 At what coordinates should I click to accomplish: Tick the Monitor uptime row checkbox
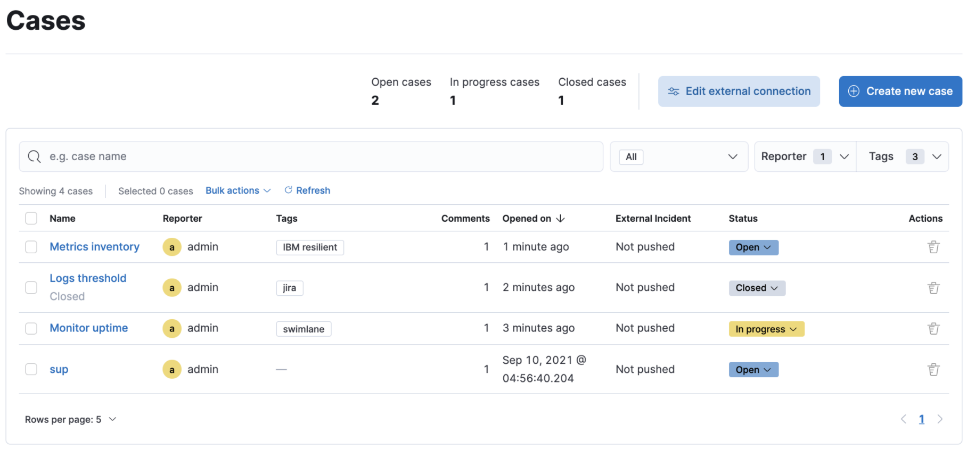pos(31,328)
